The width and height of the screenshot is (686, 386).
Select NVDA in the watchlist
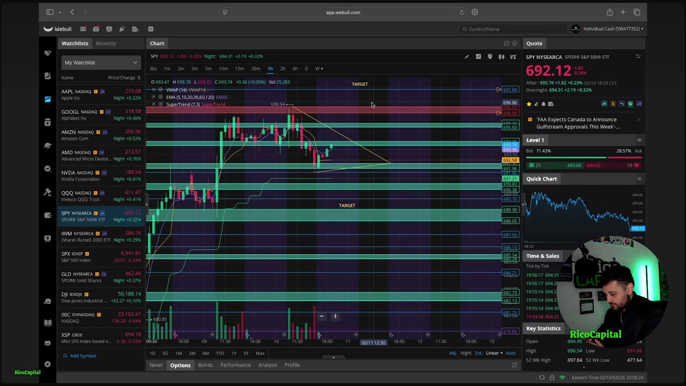click(x=101, y=176)
